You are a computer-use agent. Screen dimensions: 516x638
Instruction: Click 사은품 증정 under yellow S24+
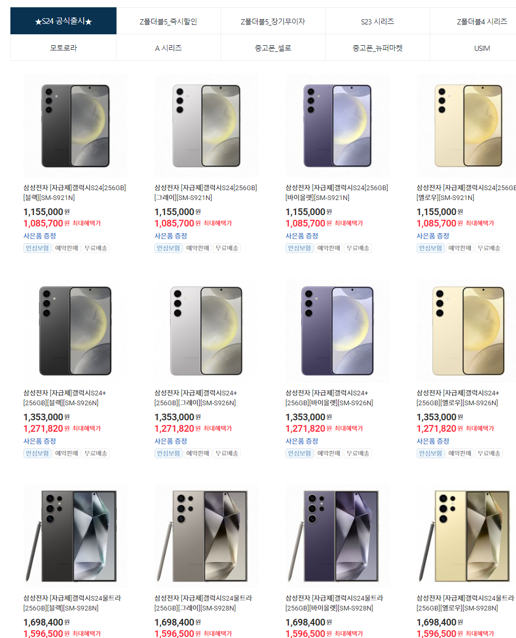pos(433,441)
